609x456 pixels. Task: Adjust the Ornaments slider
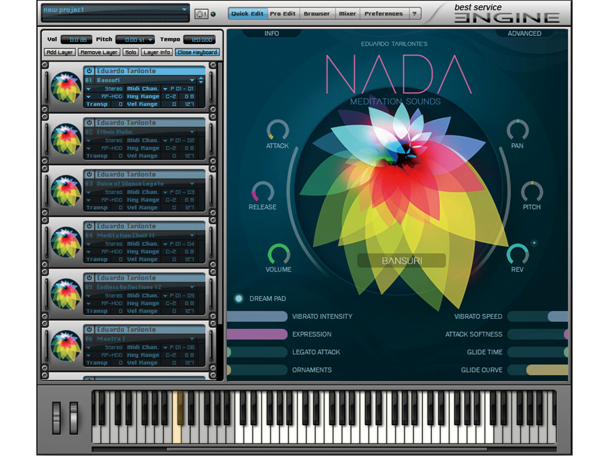point(257,370)
